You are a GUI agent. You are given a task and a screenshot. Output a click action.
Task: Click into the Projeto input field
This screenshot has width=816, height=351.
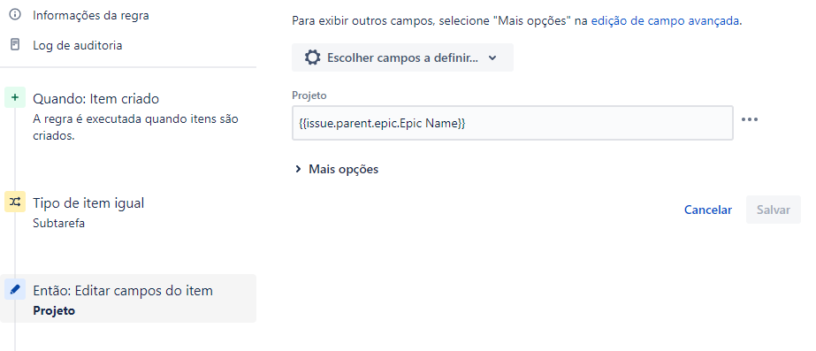513,124
